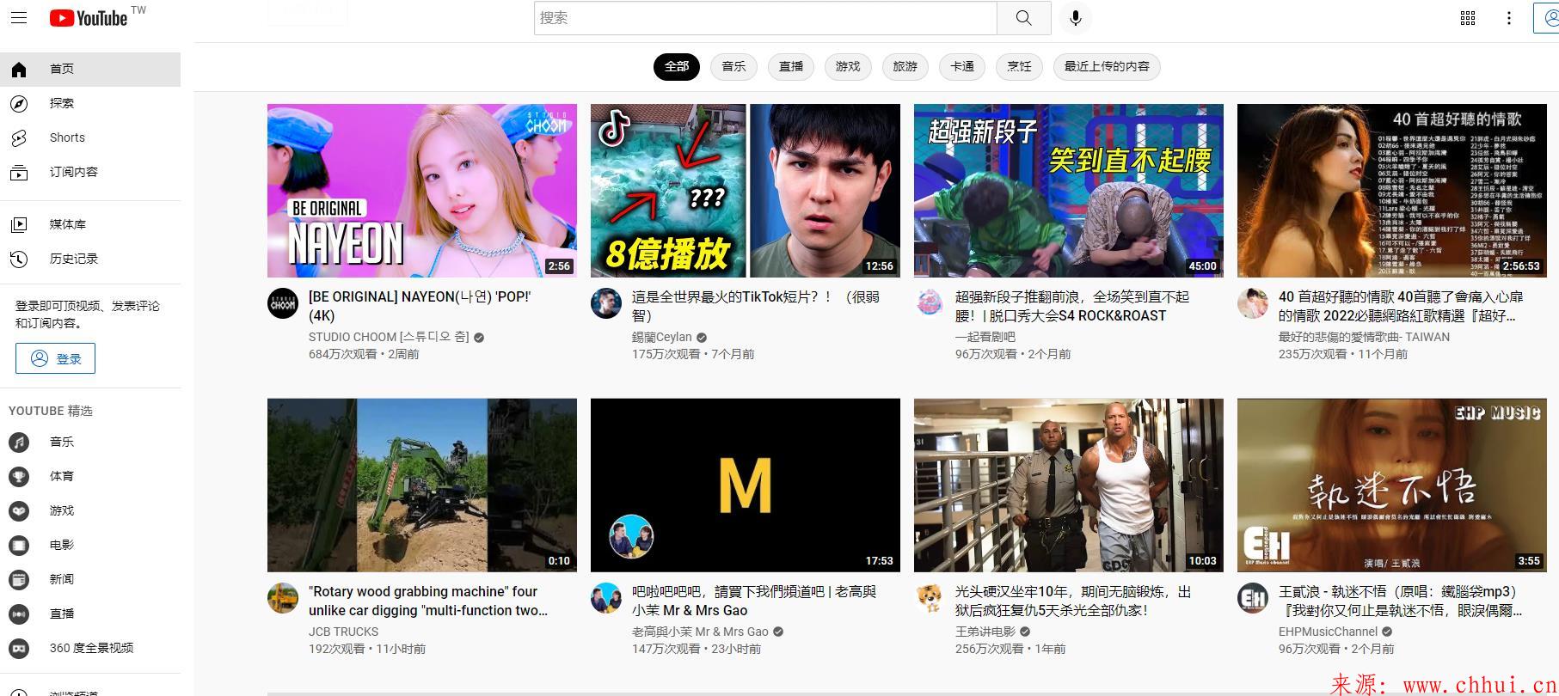Click the 音乐 icon under YouTube 精选
This screenshot has height=696, width=1559.
(19, 443)
